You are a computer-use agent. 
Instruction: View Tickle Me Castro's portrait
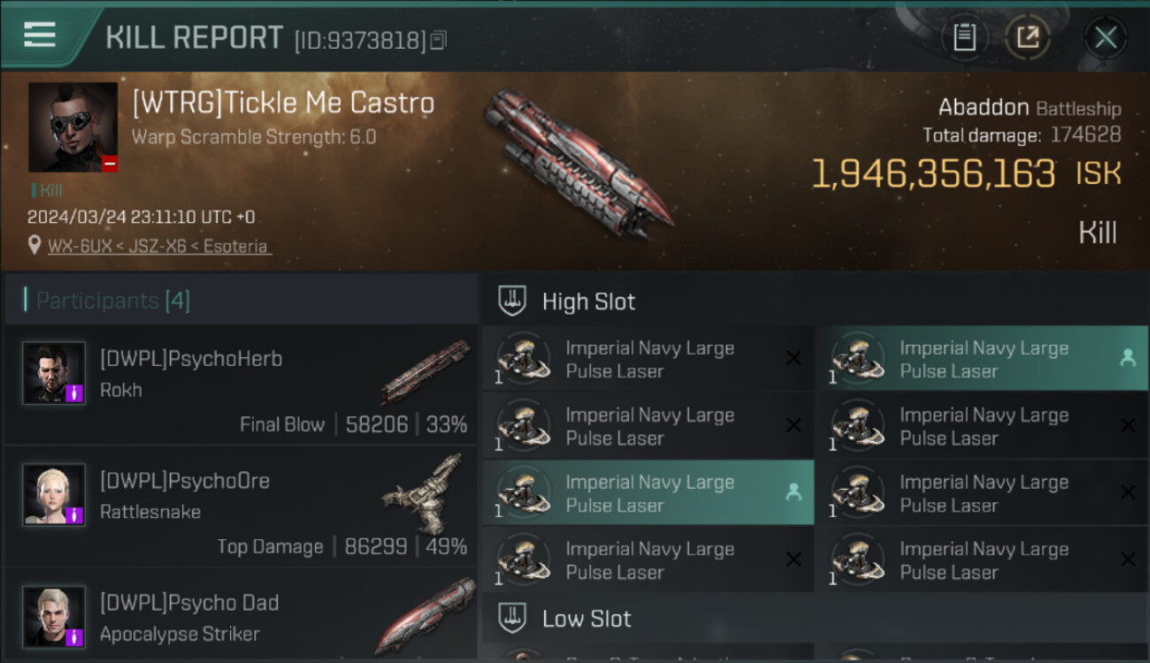tap(73, 126)
